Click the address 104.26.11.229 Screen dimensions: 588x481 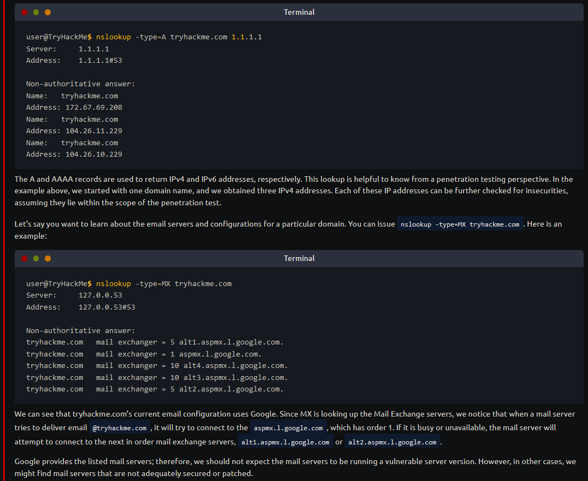tap(94, 131)
